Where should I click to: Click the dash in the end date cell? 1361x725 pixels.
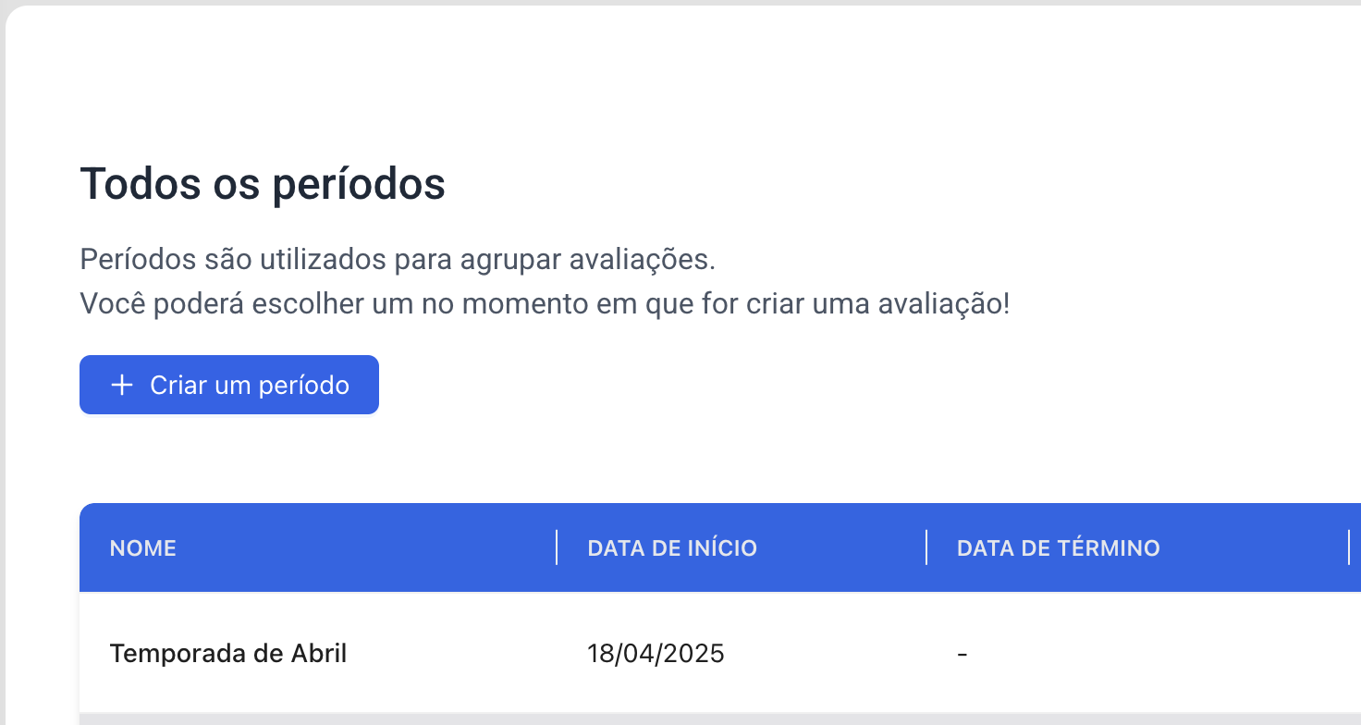963,655
